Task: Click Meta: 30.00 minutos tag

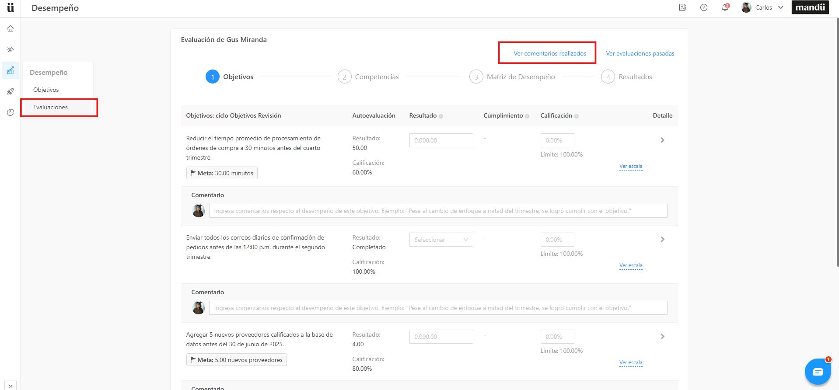Action: pos(222,173)
